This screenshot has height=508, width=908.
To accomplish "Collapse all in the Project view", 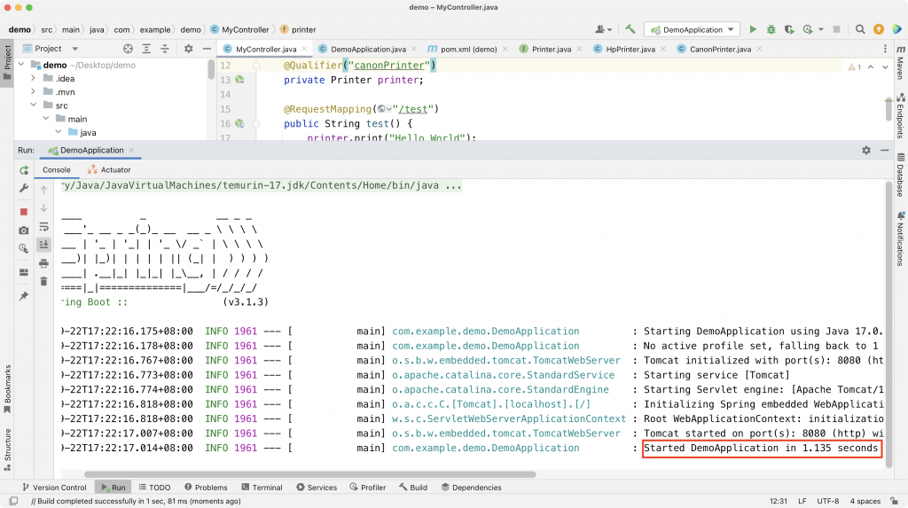I will tap(165, 49).
